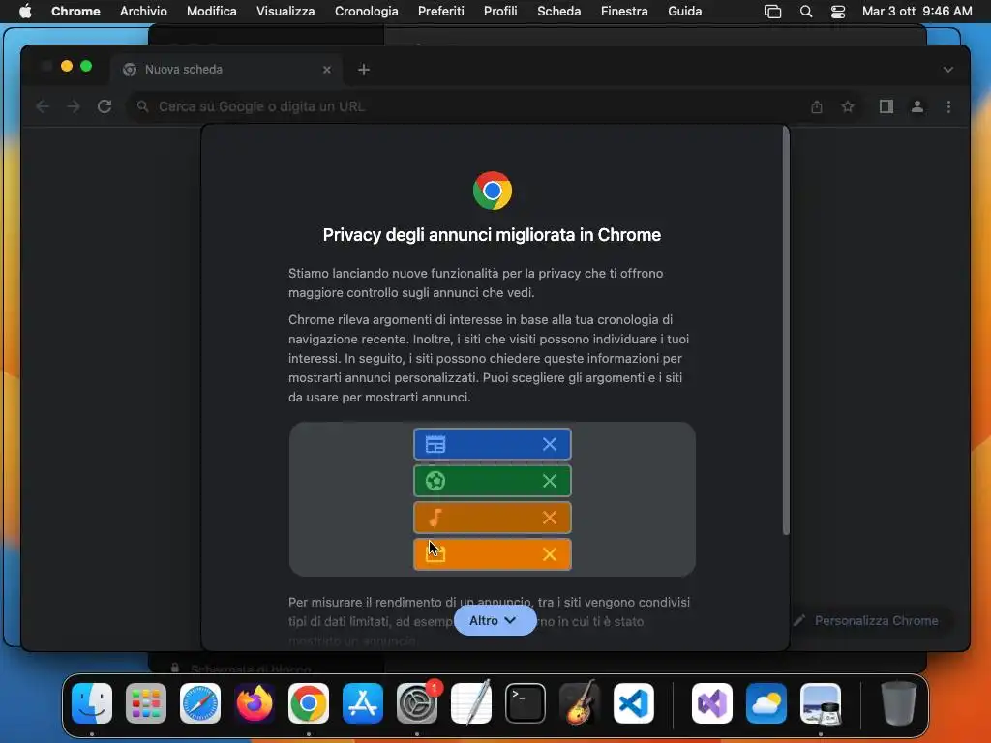This screenshot has width=991, height=743.
Task: Launch Firefox from the Dock
Action: (255, 703)
